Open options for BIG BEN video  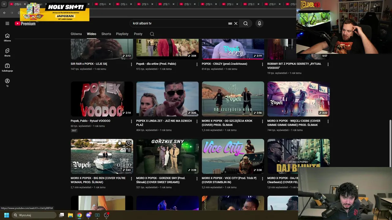[131, 178]
